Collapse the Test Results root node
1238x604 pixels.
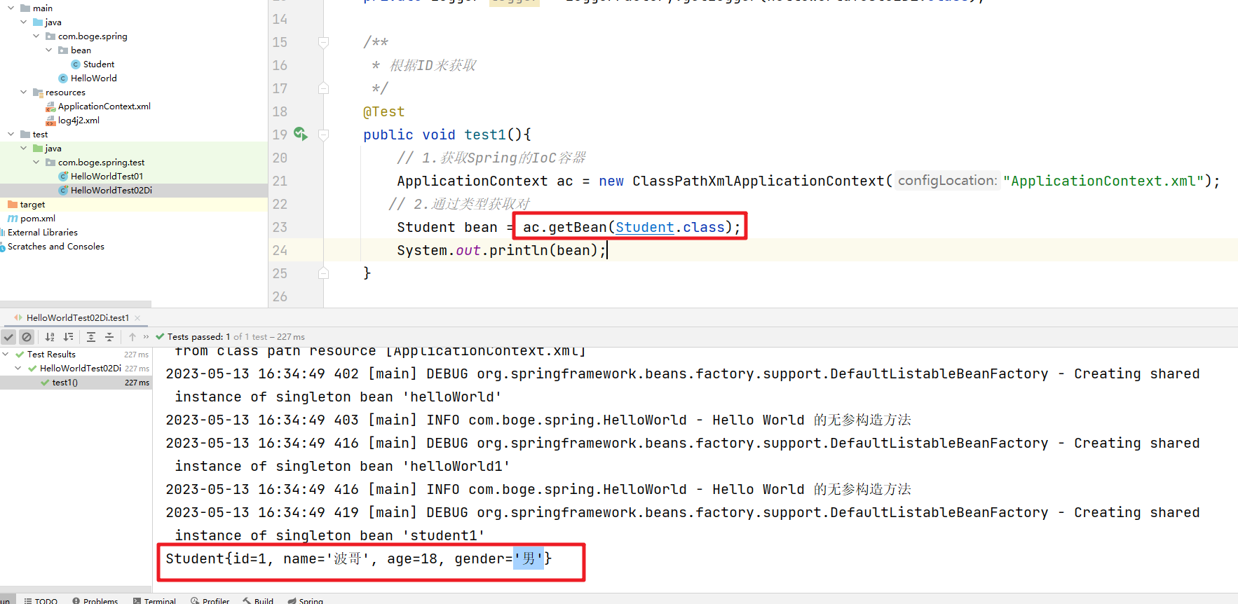pos(6,355)
